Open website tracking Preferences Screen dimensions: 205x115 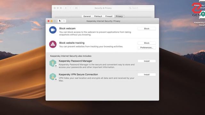pos(147,48)
